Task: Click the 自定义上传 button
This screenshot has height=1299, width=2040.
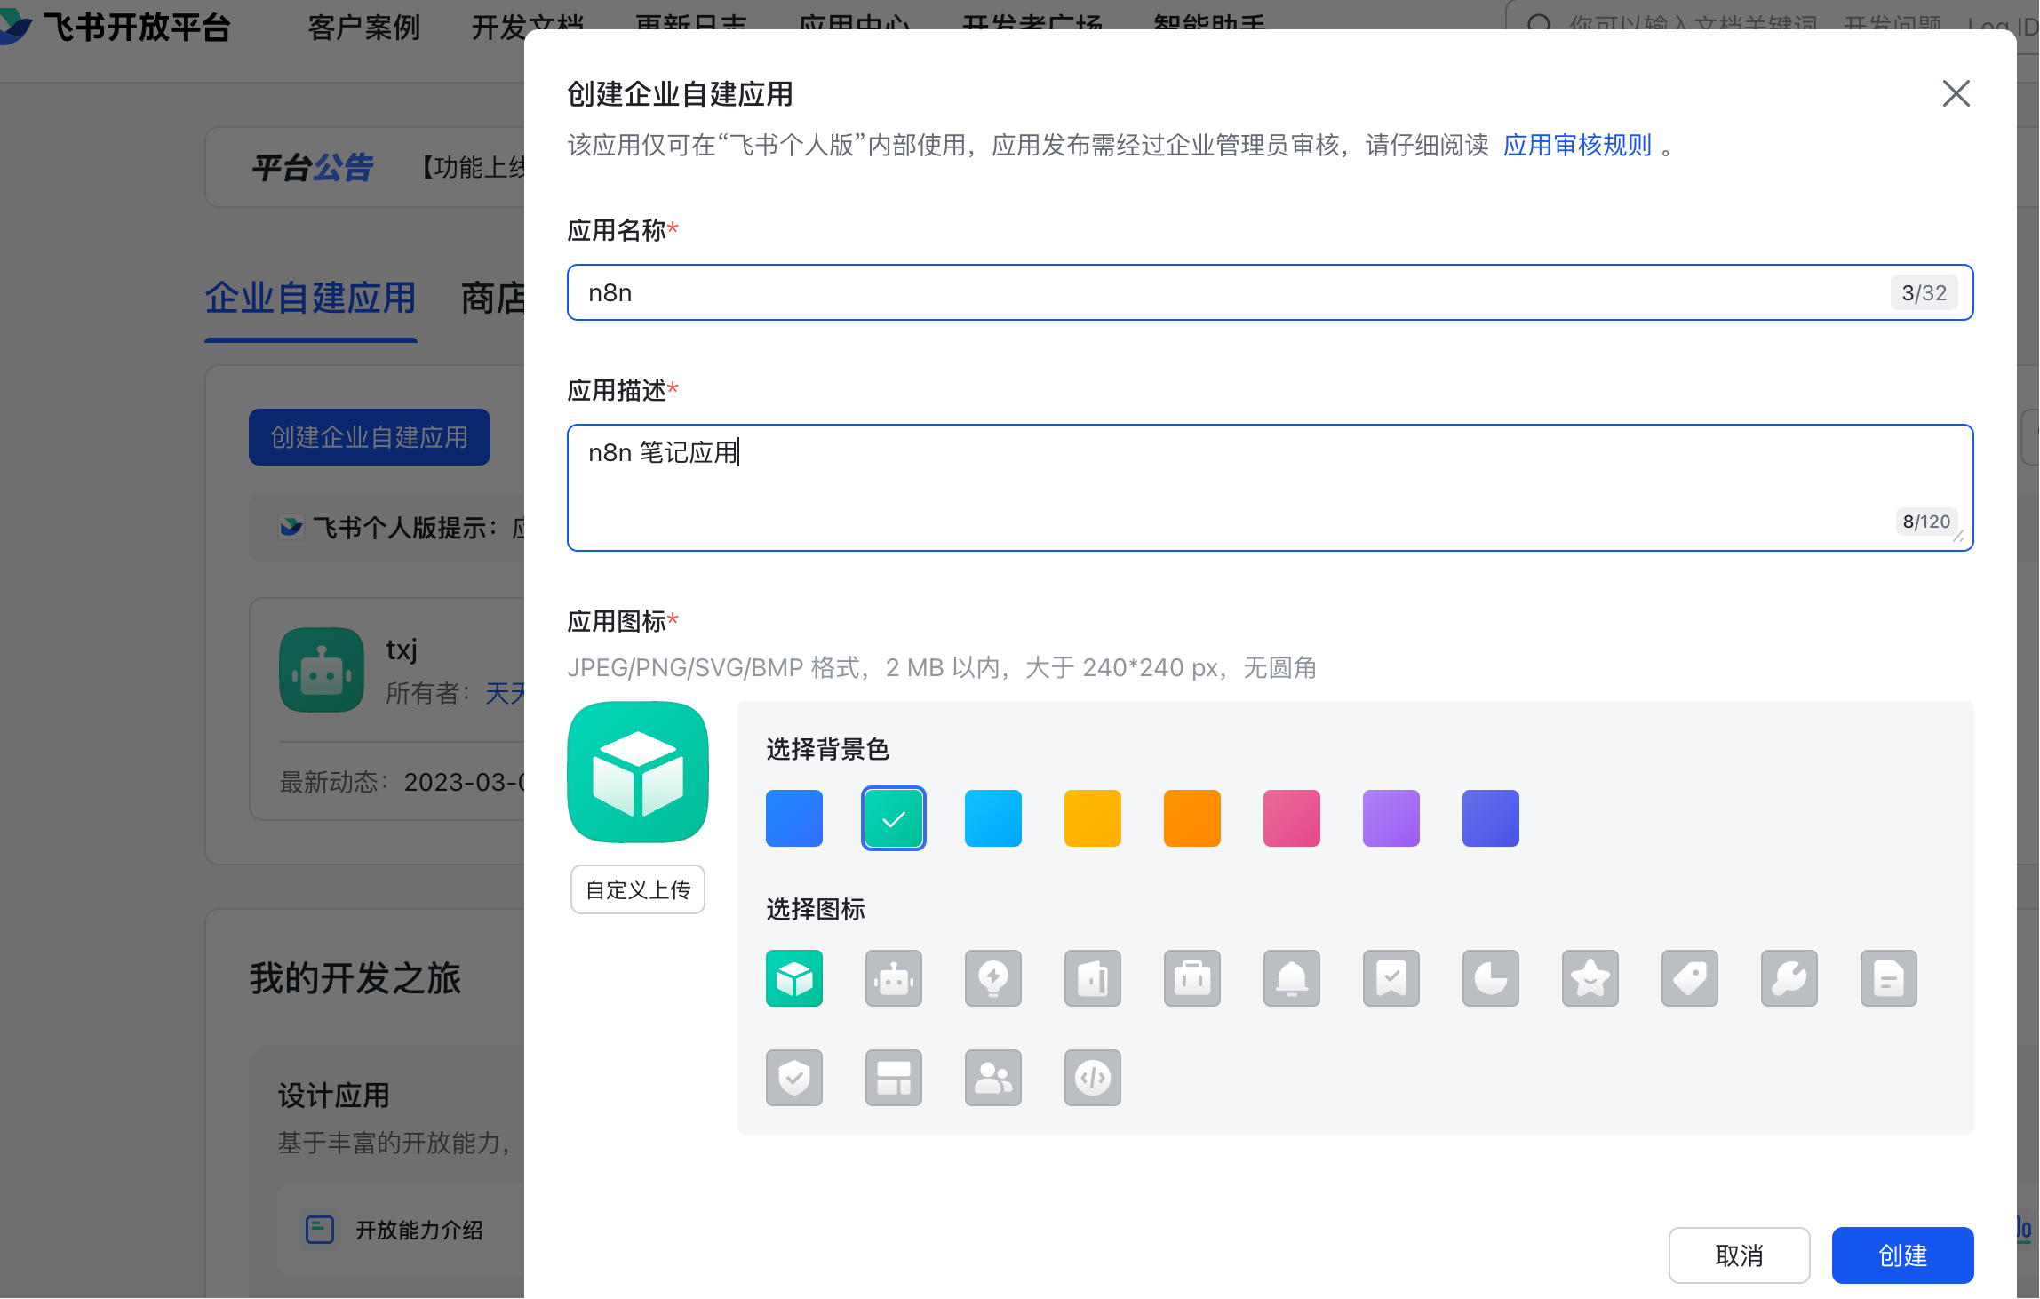Action: coord(638,889)
